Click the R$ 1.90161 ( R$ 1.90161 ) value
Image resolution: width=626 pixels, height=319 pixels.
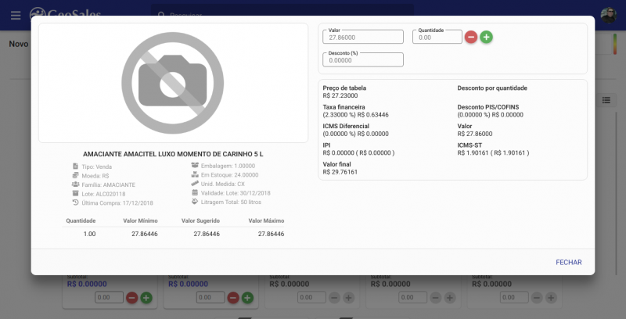click(493, 152)
